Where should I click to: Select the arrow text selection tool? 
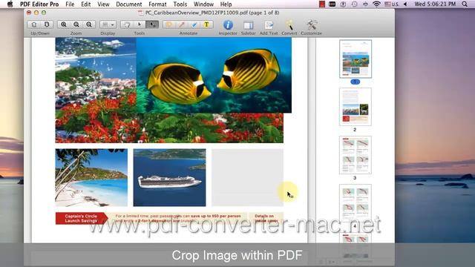(x=140, y=24)
